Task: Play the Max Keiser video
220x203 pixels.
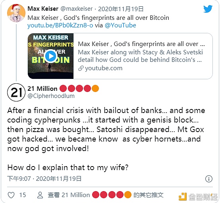Action: click(x=50, y=56)
